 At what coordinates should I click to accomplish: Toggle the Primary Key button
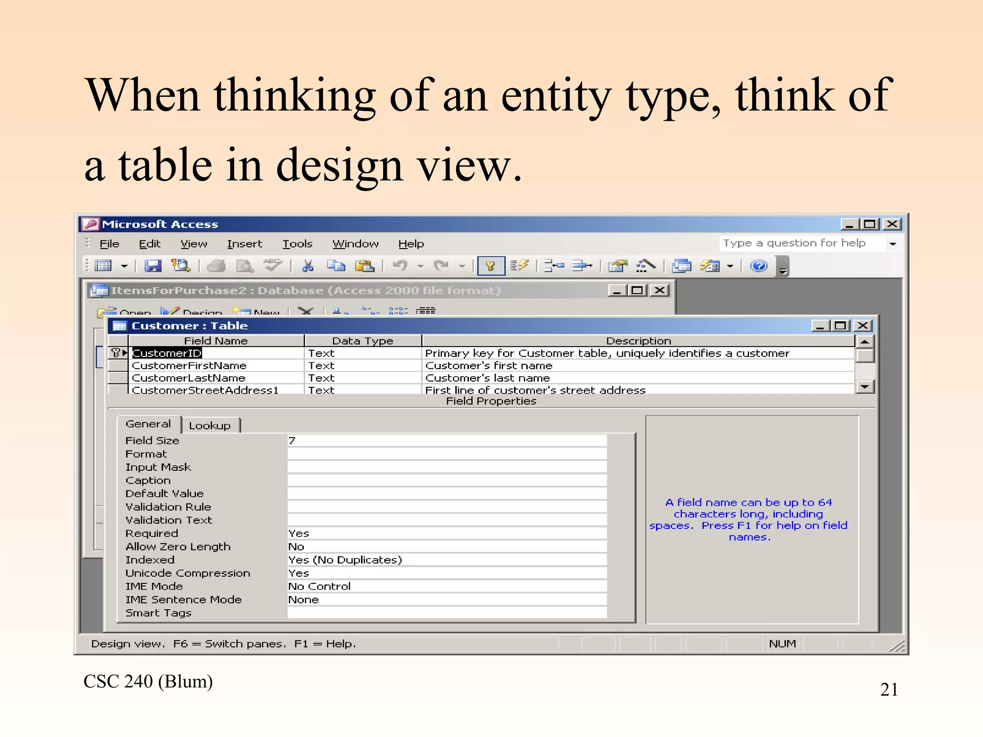(x=491, y=266)
